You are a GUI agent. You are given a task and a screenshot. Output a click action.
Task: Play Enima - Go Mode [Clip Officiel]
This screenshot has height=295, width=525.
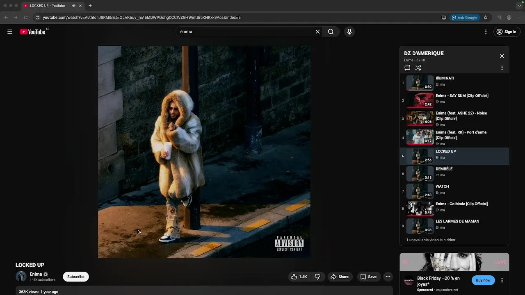(454, 209)
